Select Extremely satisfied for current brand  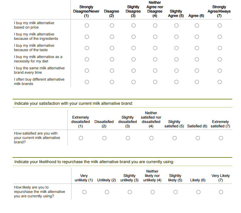221,138
